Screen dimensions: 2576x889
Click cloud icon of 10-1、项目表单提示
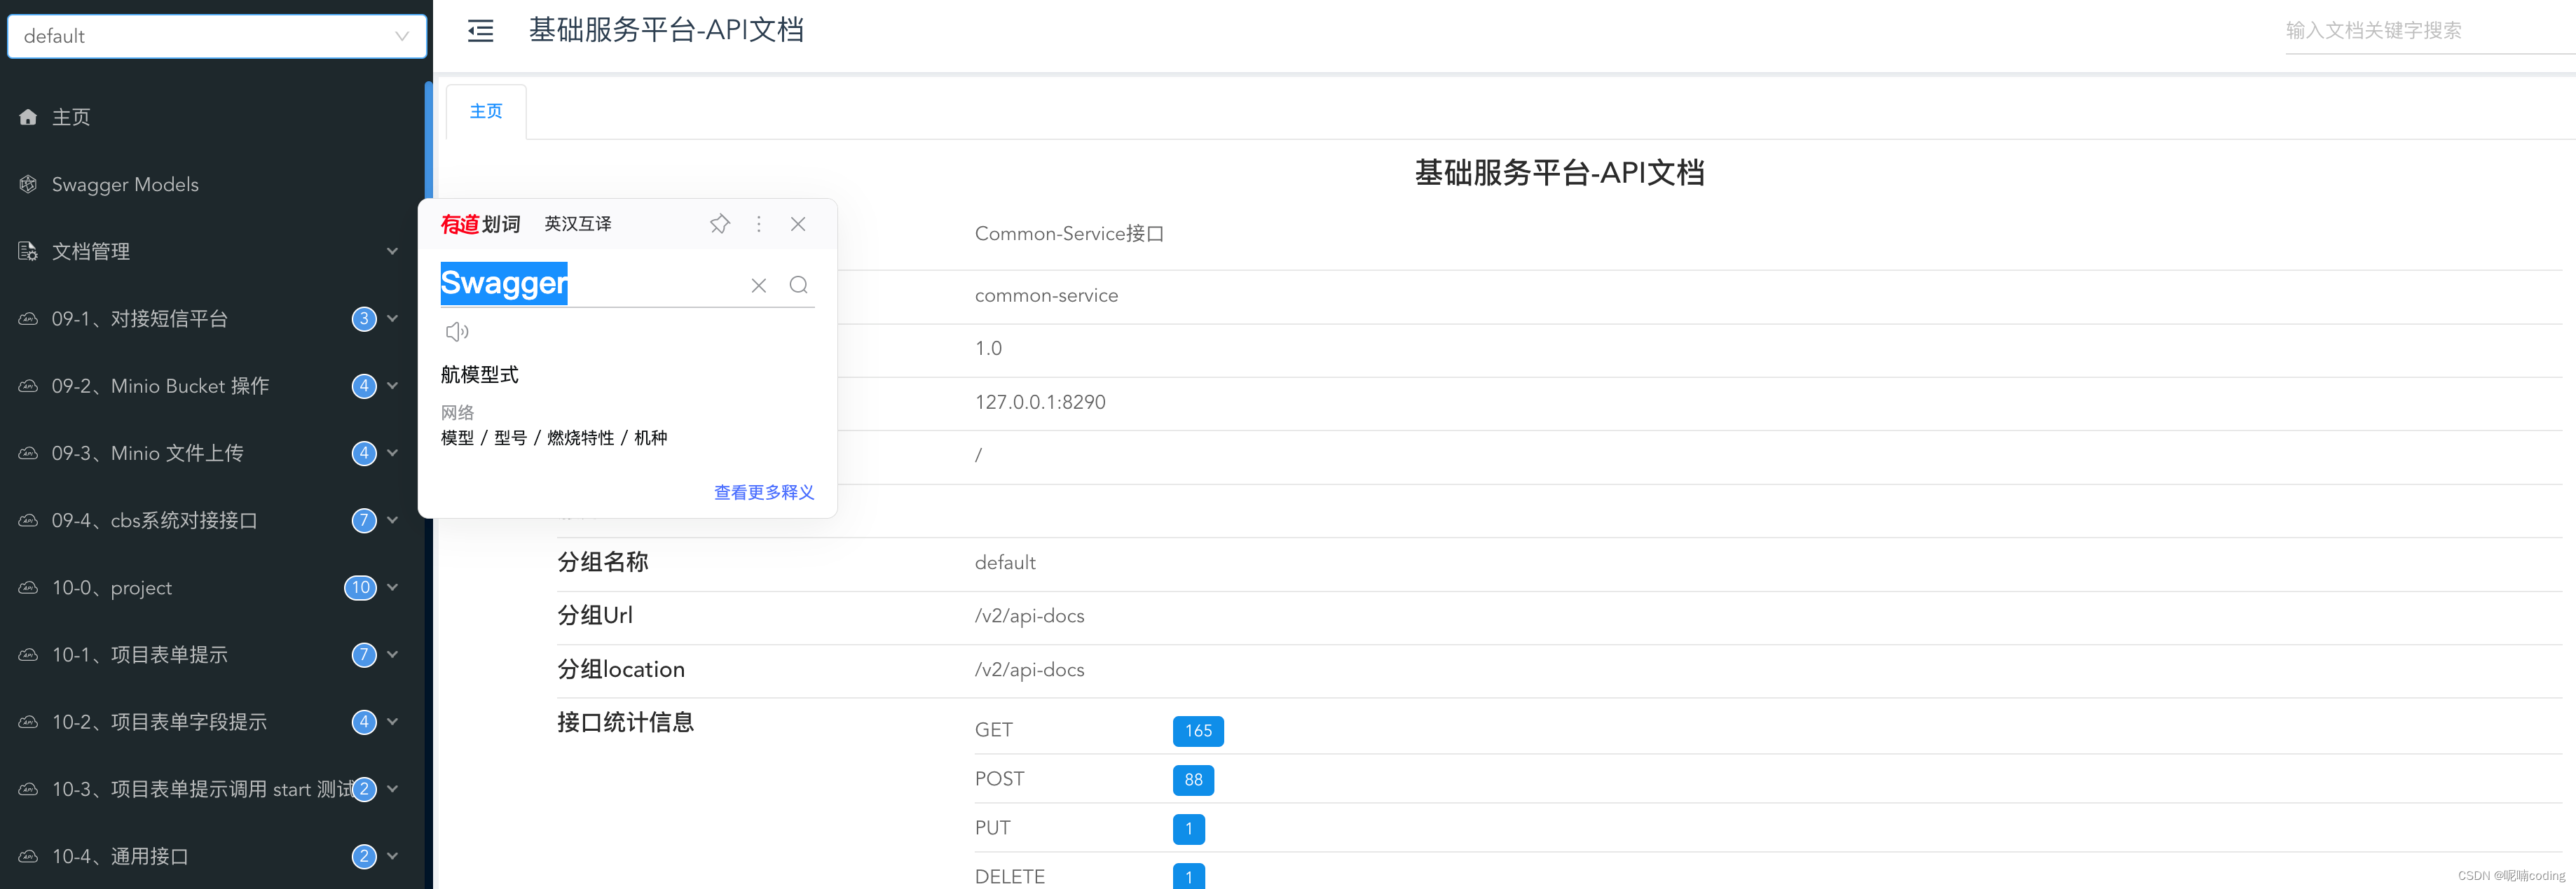[x=28, y=654]
